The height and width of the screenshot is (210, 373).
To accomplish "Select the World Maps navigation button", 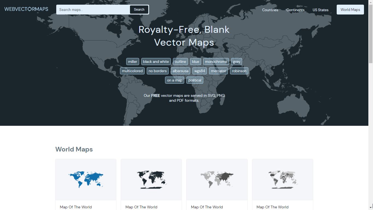I will (350, 9).
